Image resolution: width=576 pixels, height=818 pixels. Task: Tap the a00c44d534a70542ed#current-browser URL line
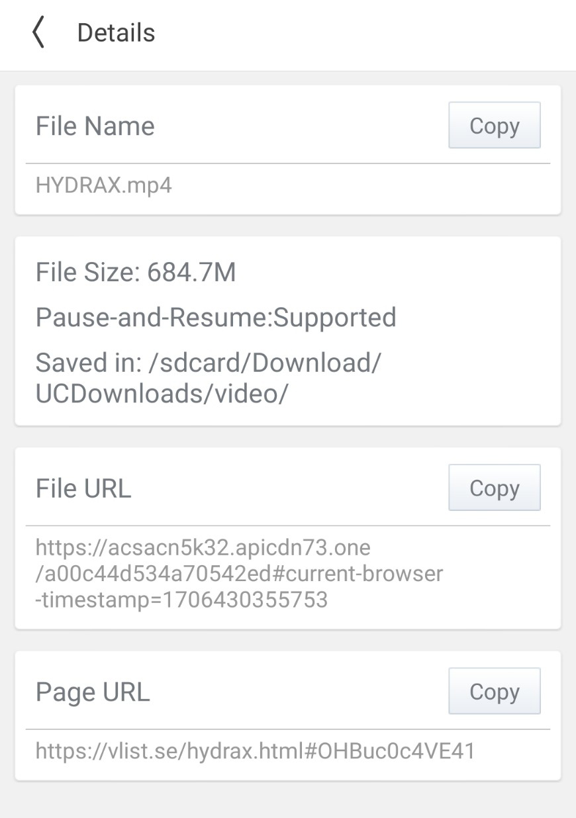(239, 573)
